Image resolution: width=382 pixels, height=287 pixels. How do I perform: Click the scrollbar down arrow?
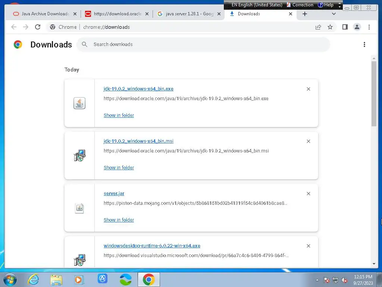click(x=374, y=264)
